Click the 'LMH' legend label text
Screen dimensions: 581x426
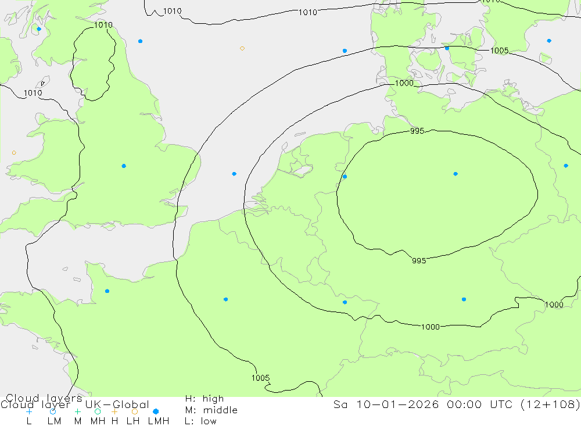coord(159,421)
